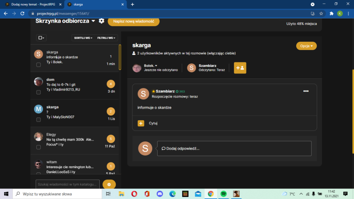Viewport: 354px width, 199px height.
Task: Switch to the Dodaj nowy temat tab
Action: point(33,4)
